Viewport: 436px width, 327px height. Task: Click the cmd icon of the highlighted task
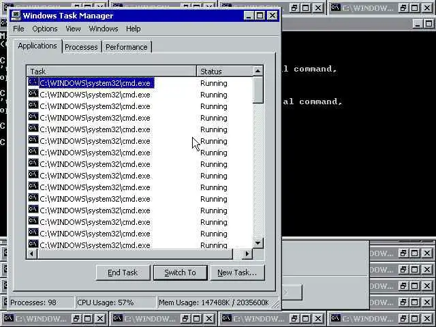tap(33, 82)
